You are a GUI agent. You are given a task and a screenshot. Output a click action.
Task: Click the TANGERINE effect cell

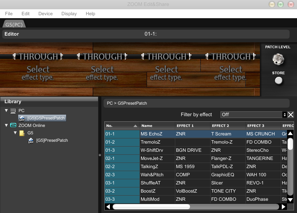pos(263,158)
